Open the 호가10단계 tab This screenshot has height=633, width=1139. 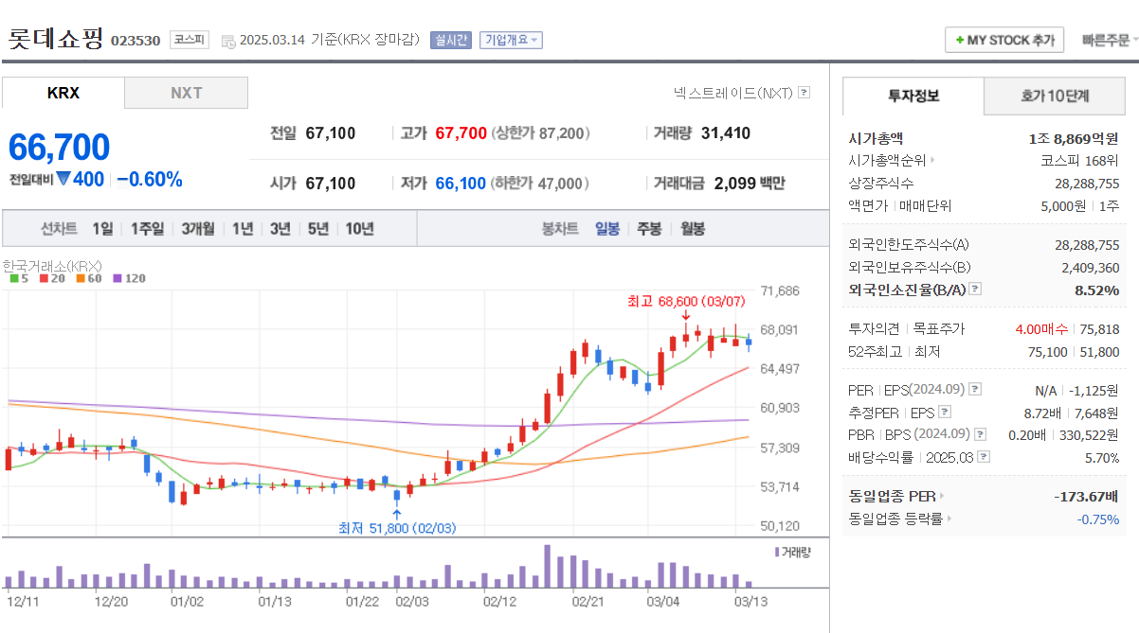(x=1055, y=96)
